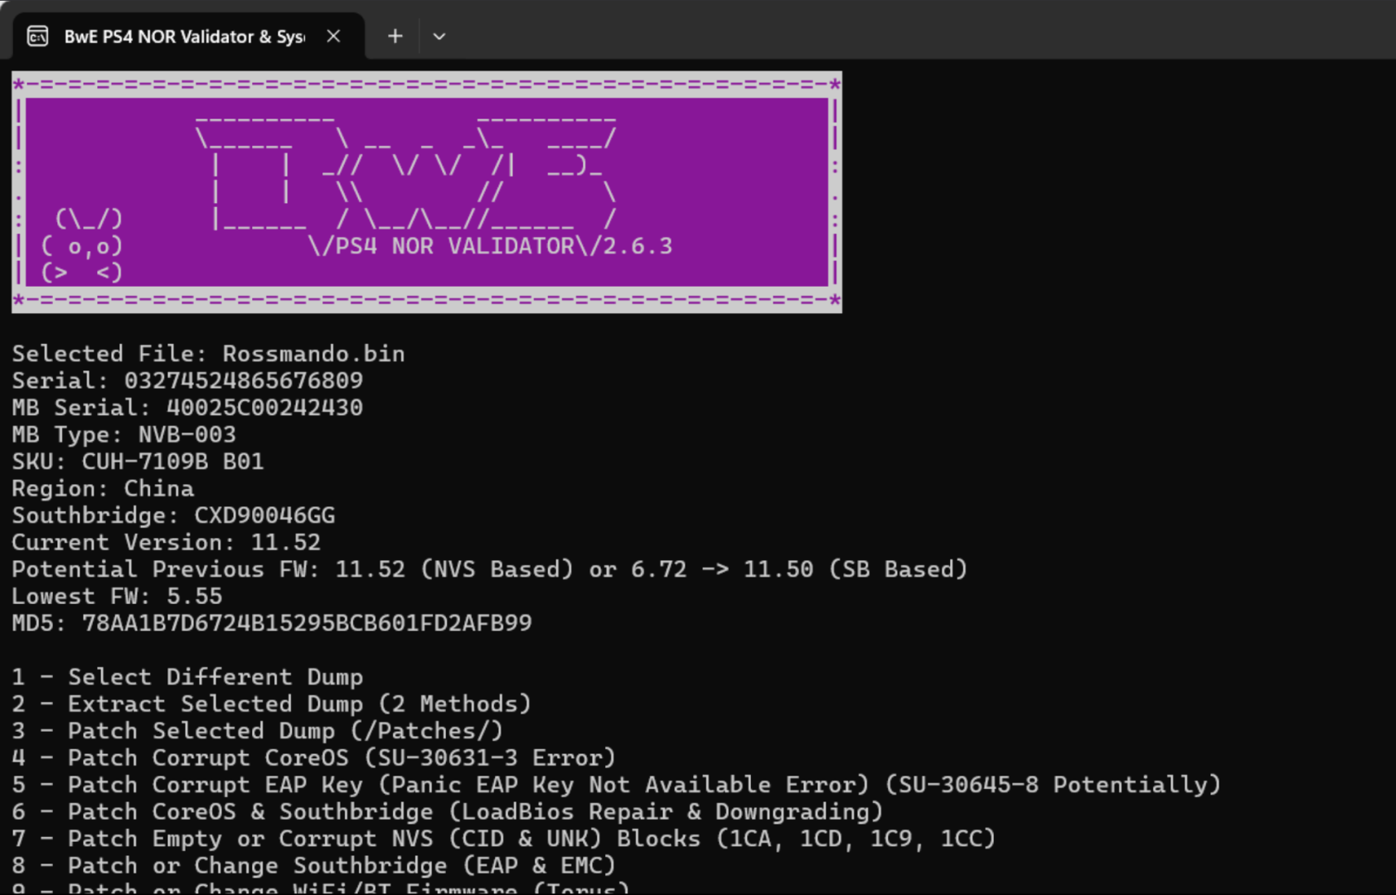
Task: Click the terminal icon on the tab
Action: pyautogui.click(x=38, y=36)
